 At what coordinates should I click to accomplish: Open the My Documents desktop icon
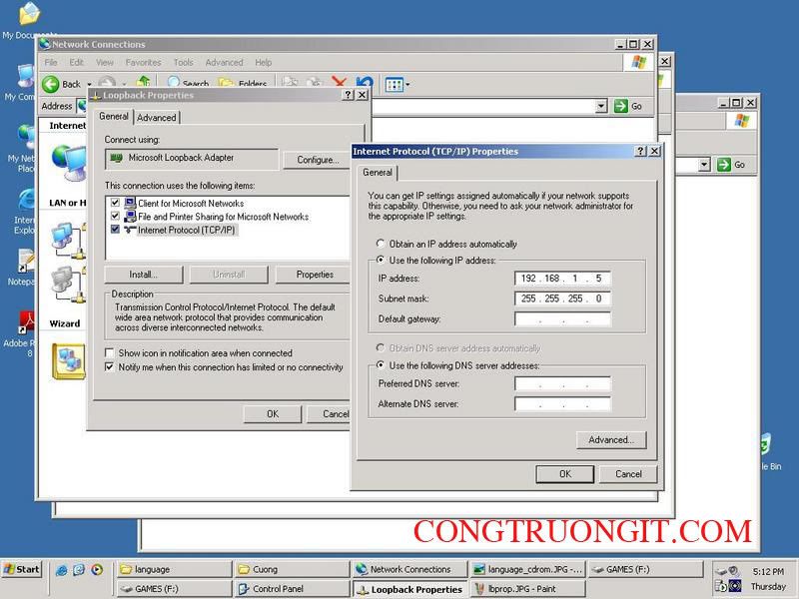29,14
